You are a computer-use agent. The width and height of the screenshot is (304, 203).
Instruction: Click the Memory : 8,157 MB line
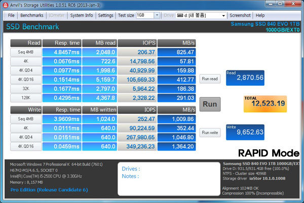pos(26,182)
